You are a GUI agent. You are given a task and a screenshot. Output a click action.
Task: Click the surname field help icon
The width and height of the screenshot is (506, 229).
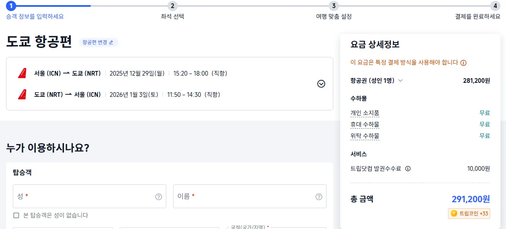(x=159, y=197)
